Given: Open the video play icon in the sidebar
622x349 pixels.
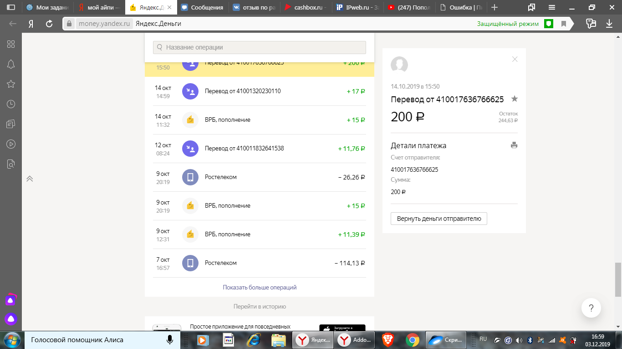Looking at the screenshot, I should 11,144.
